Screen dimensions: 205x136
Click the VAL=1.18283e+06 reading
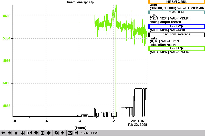click(190, 8)
